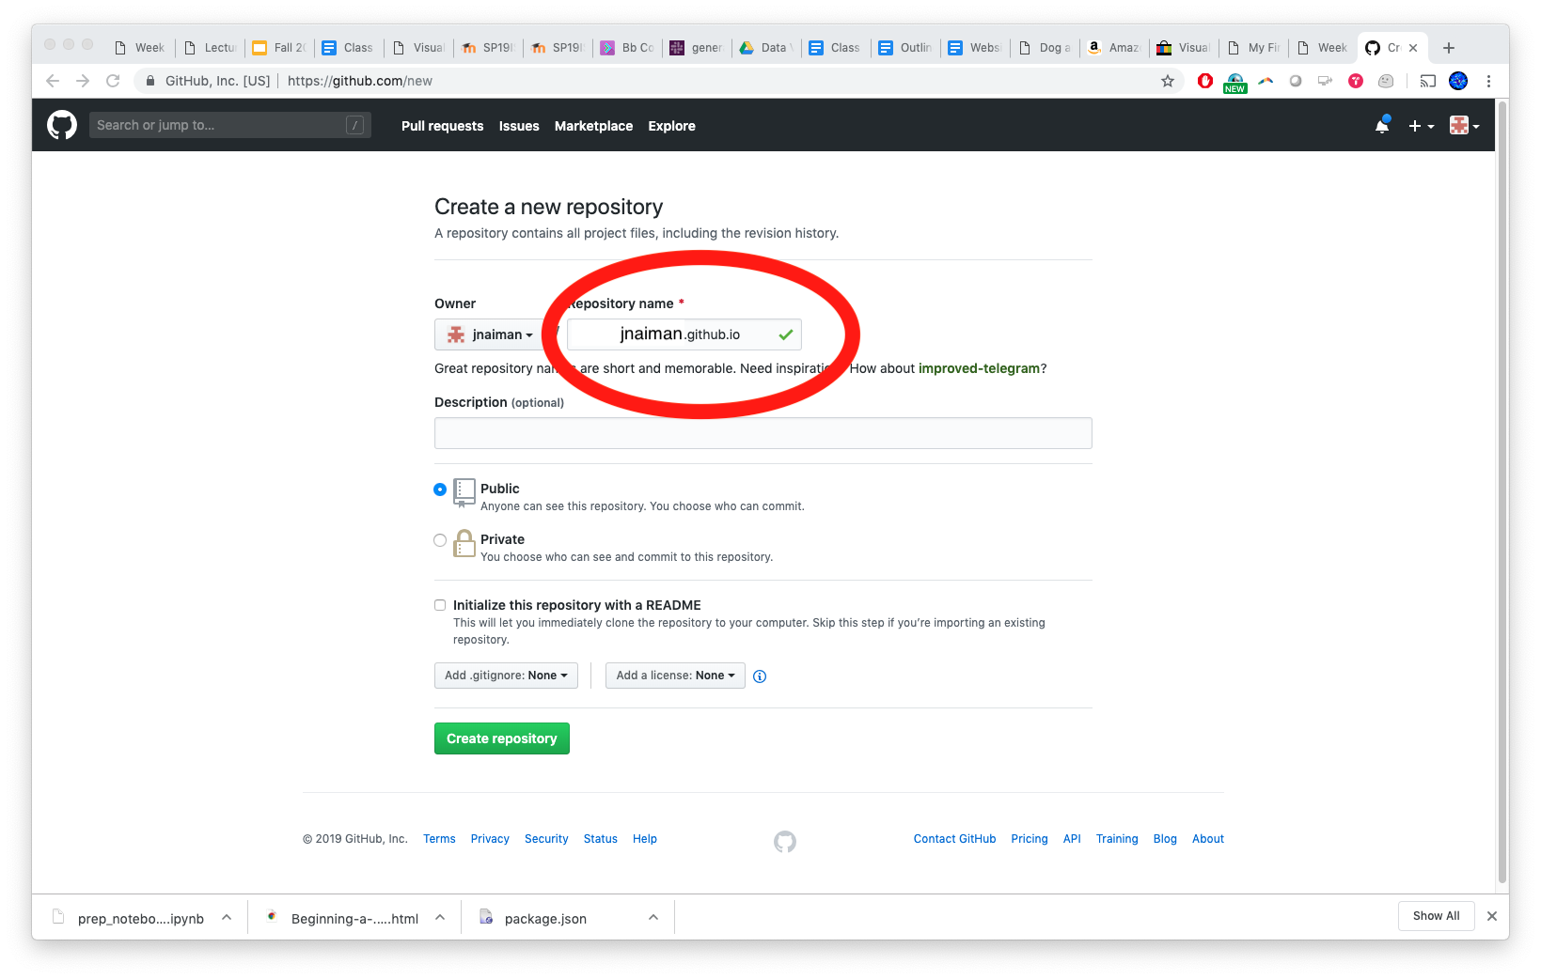The image size is (1541, 979).
Task: Open the notifications bell icon
Action: (x=1381, y=125)
